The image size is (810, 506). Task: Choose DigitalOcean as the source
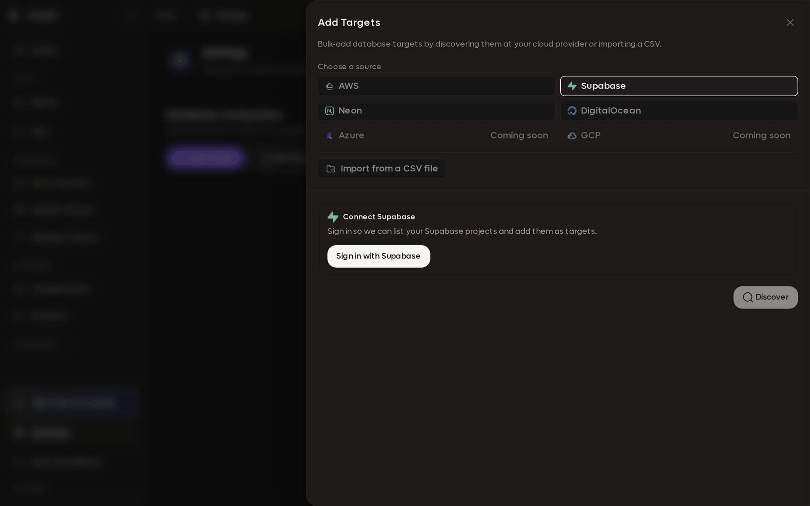679,111
